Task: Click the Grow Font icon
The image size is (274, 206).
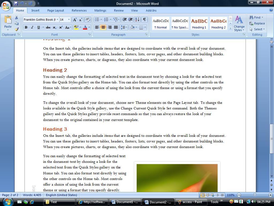Action: pos(75,20)
